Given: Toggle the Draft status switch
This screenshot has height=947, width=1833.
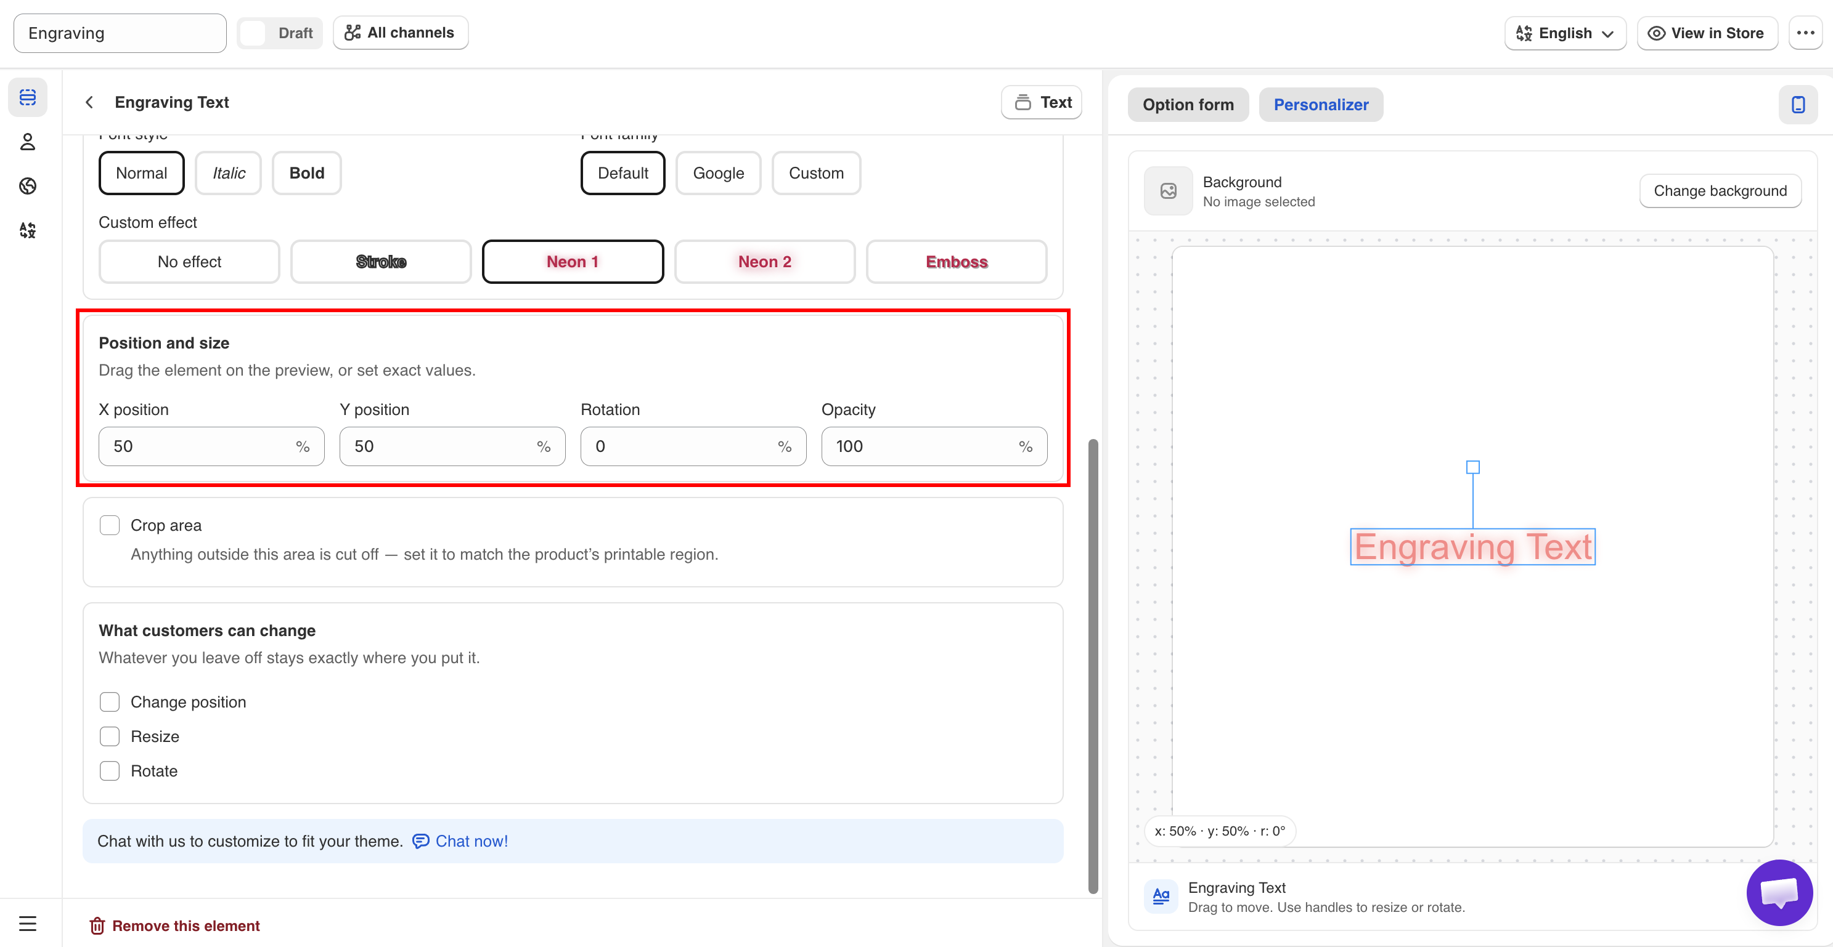Looking at the screenshot, I should point(279,33).
